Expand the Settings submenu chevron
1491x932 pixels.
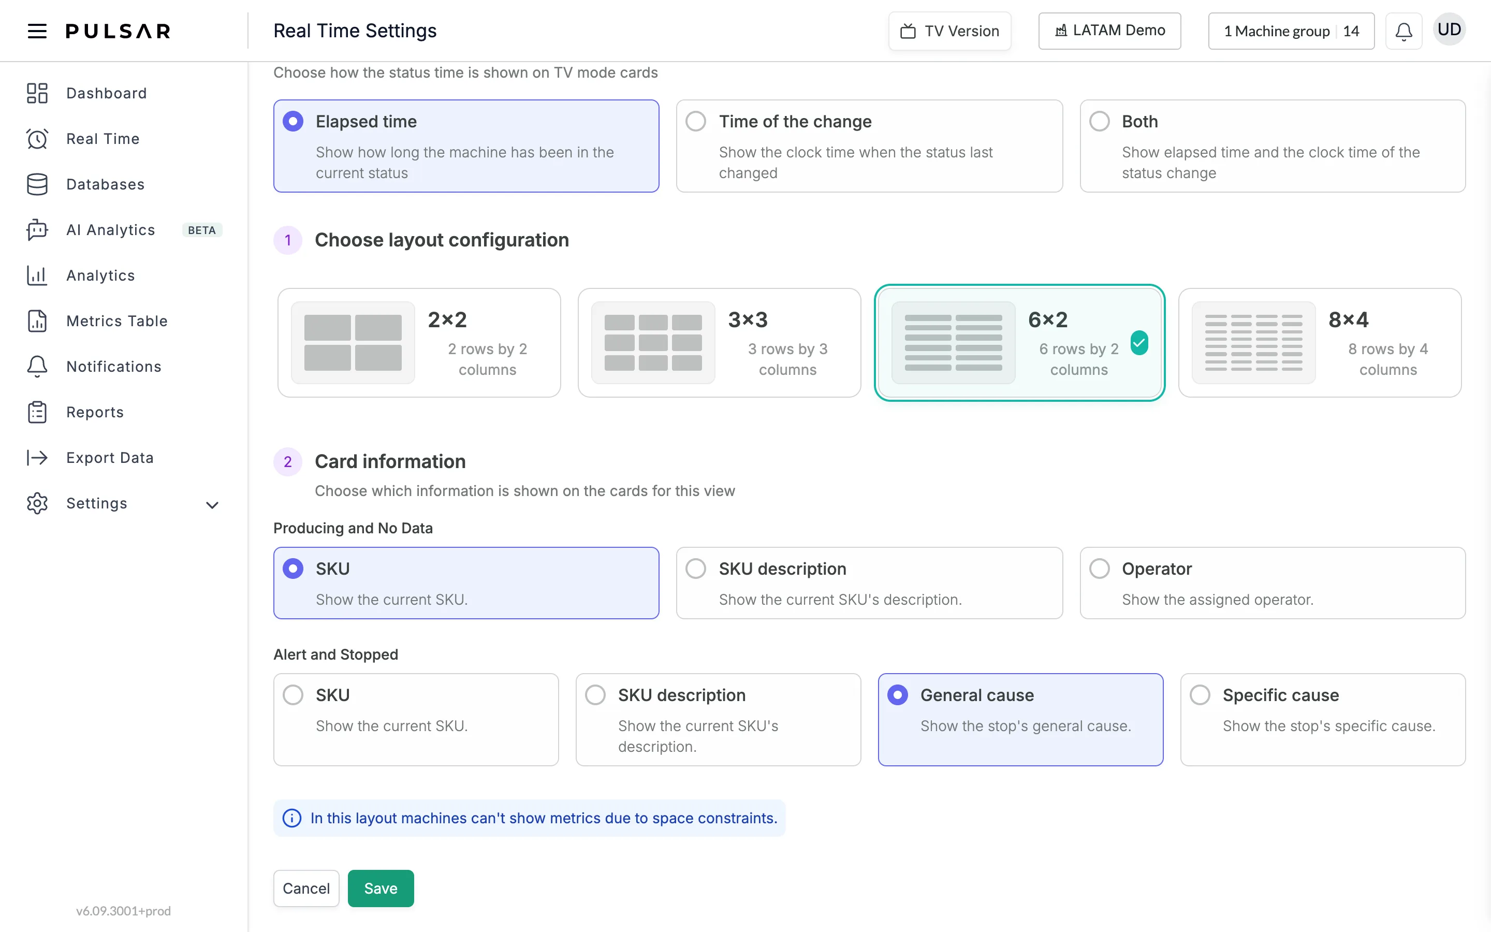point(212,505)
